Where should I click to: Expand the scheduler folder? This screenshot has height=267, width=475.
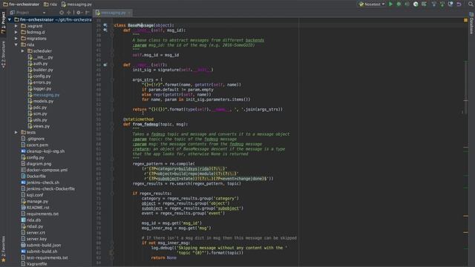[x=23, y=51]
